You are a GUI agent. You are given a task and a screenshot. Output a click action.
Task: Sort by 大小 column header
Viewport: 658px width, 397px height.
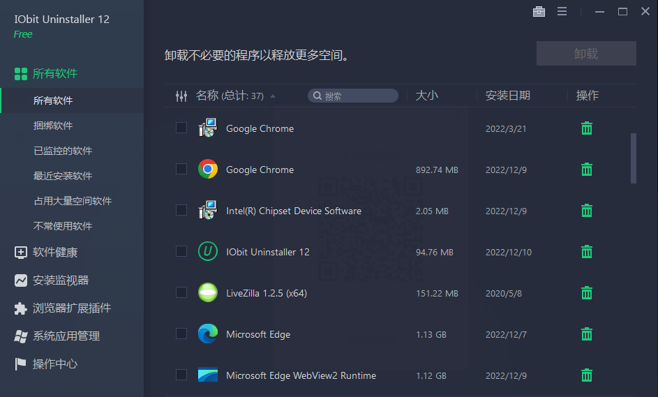(x=427, y=96)
